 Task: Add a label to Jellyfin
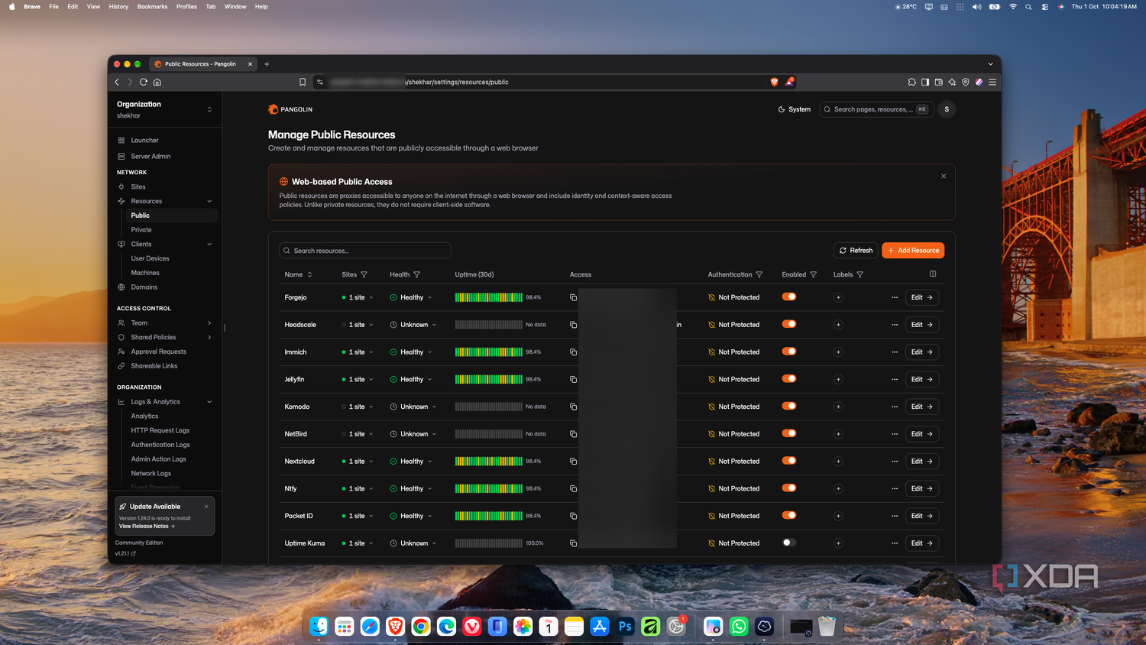pos(838,379)
